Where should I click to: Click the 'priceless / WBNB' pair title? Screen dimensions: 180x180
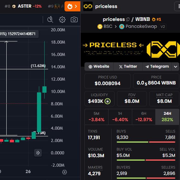(x=127, y=19)
